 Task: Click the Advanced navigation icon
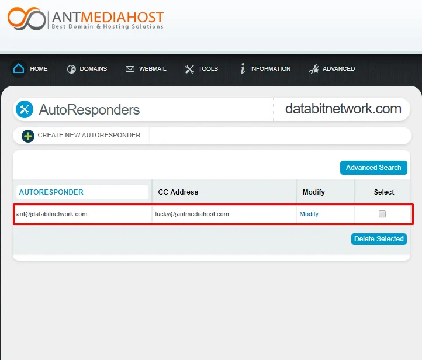[314, 69]
